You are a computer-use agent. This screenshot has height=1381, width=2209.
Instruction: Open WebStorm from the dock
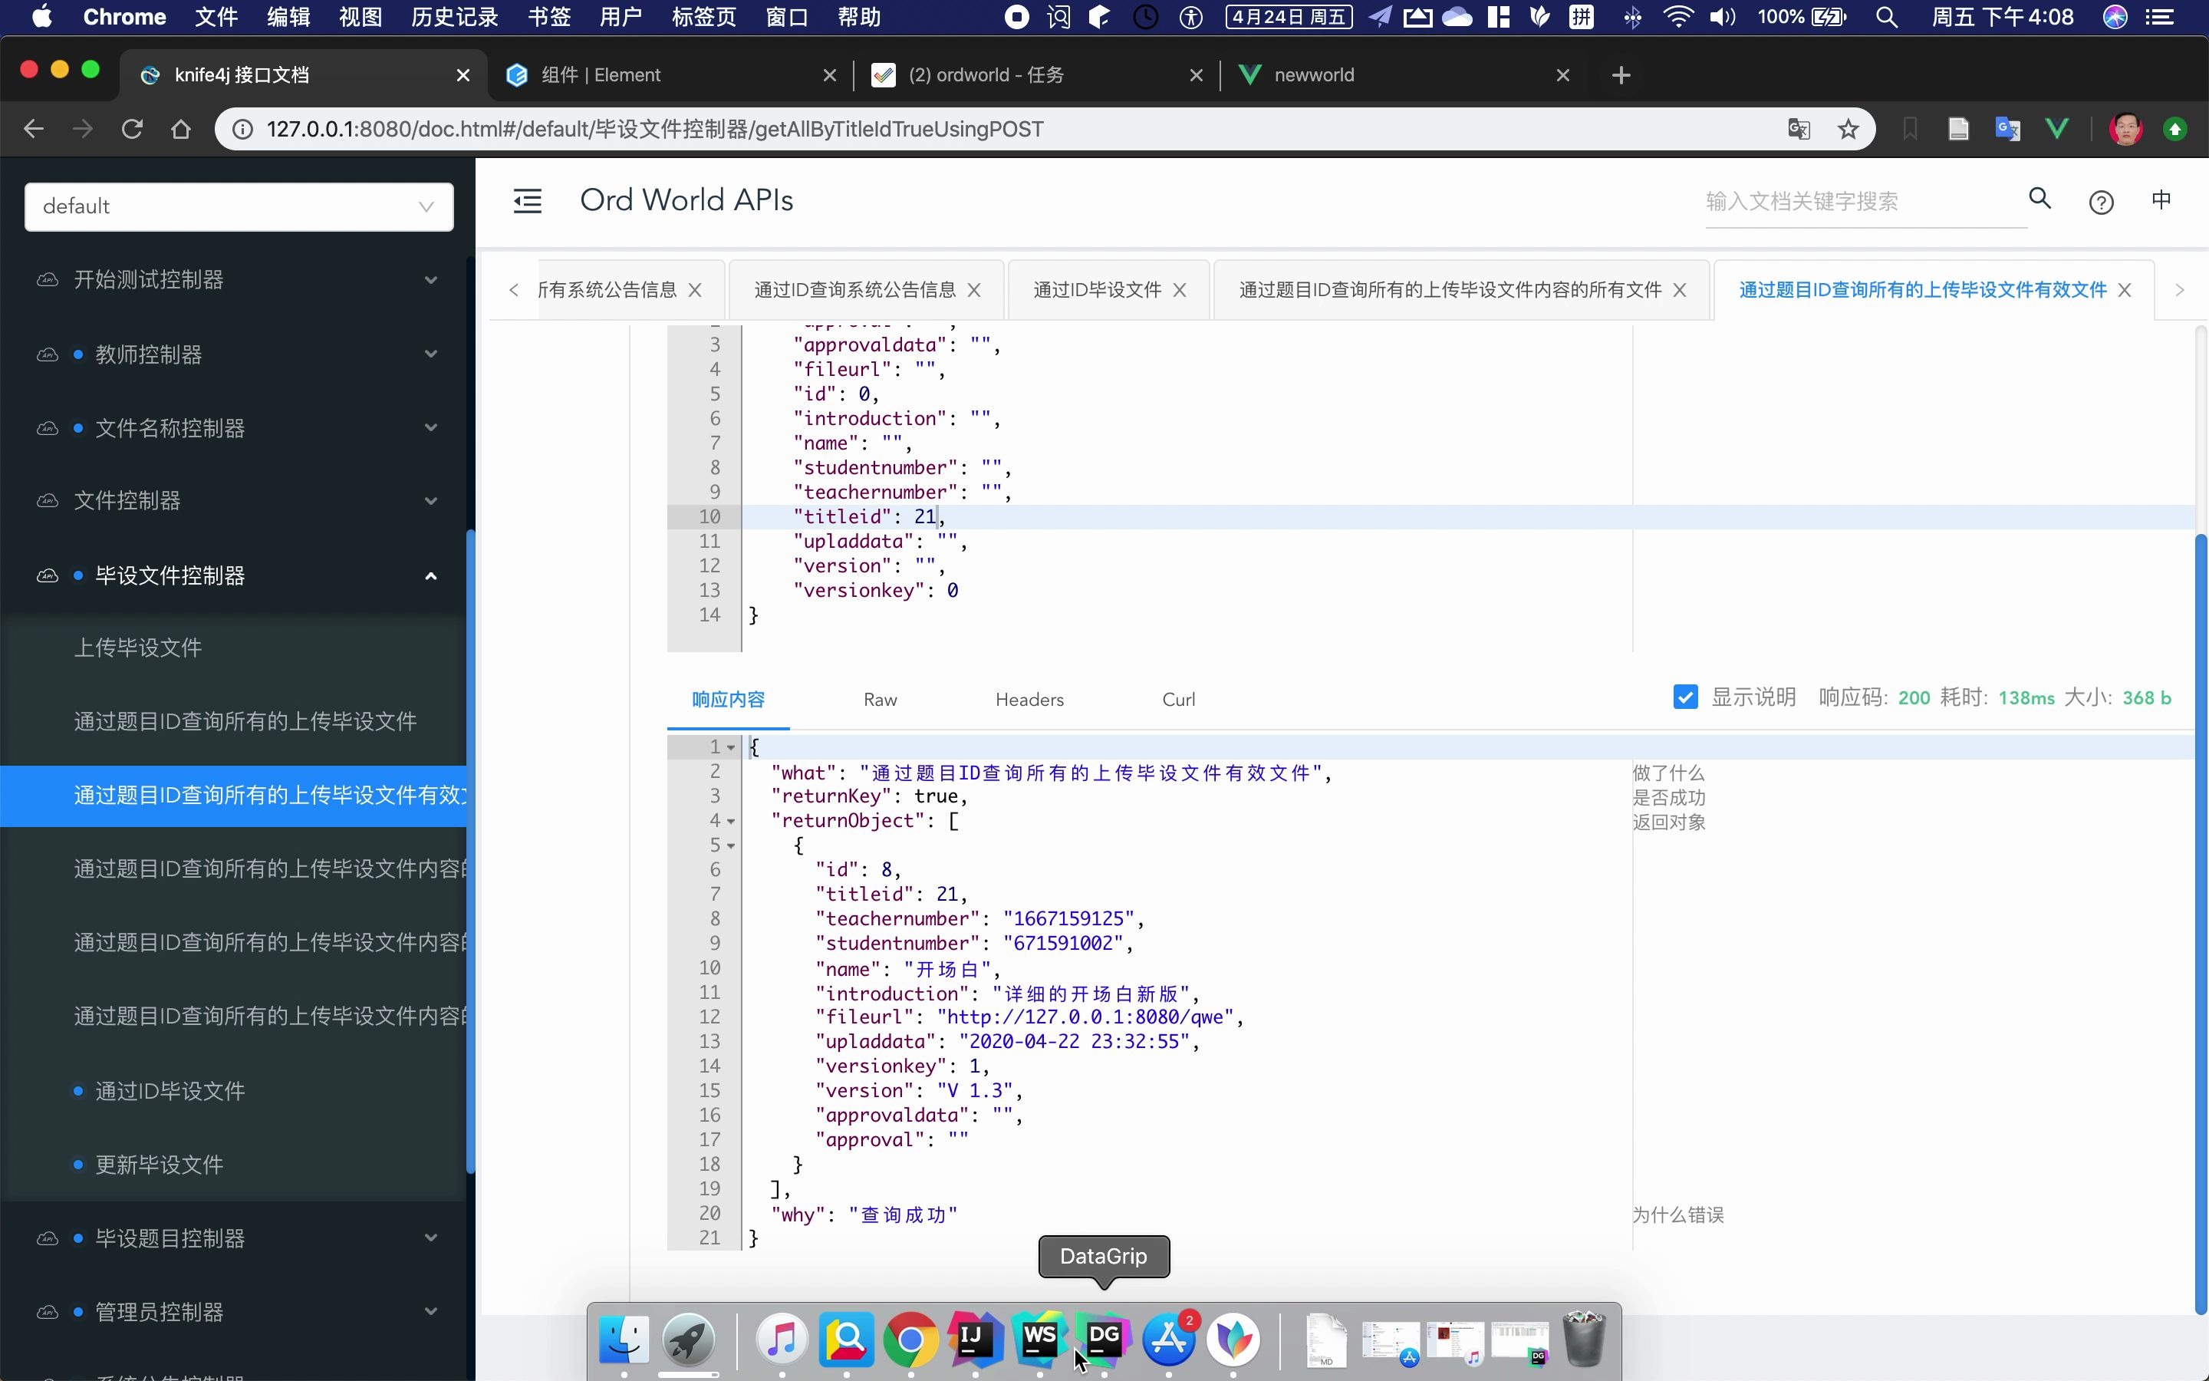1039,1338
